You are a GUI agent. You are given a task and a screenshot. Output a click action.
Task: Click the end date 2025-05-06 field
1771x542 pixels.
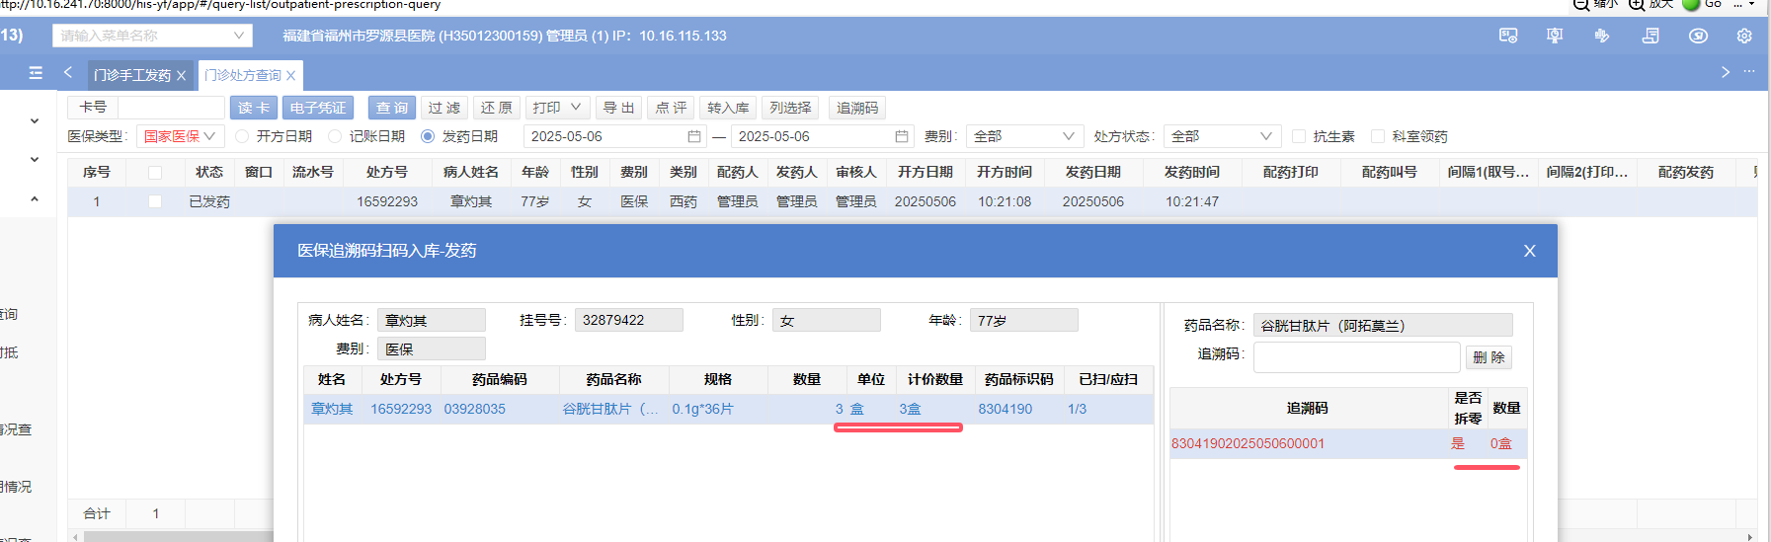(824, 136)
